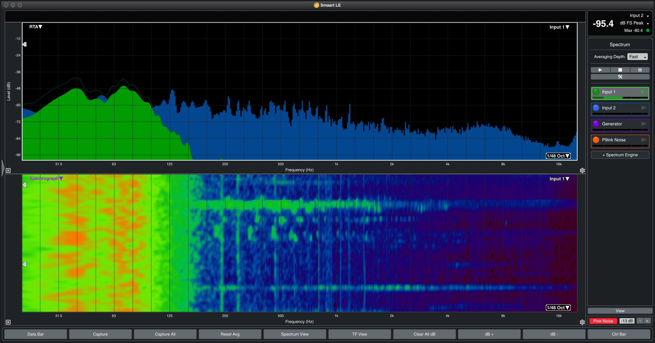Click the purple Generator color dot
Screen dimensions: 655x343
tap(596, 124)
